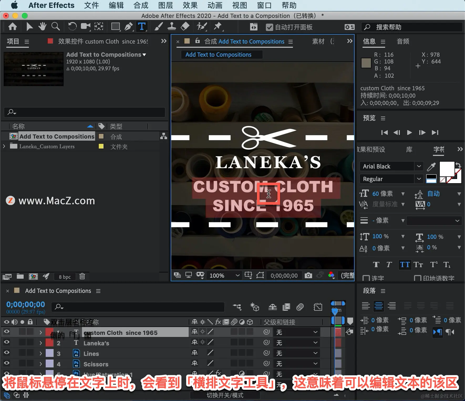Take a snapshot with camera icon

[308, 275]
